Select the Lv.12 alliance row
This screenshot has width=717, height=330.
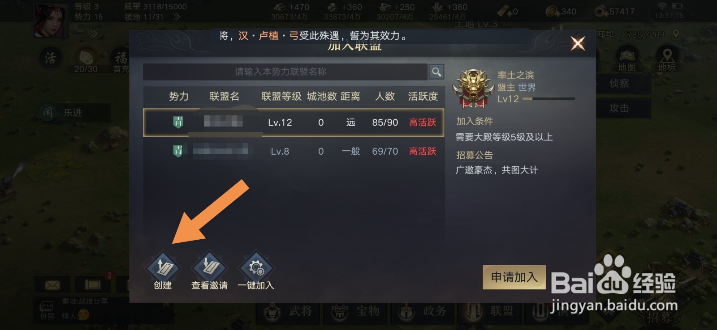click(x=294, y=123)
